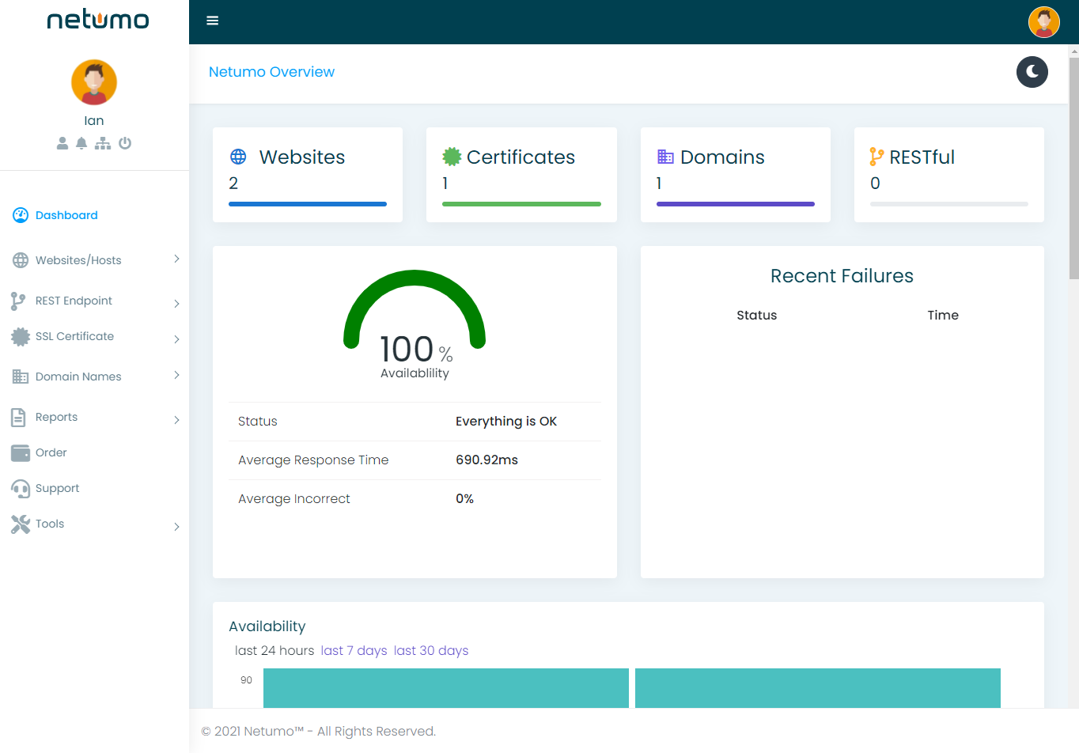Expand the SSL Certificate menu chevron
Screen dimensions: 1079x753
(x=176, y=339)
